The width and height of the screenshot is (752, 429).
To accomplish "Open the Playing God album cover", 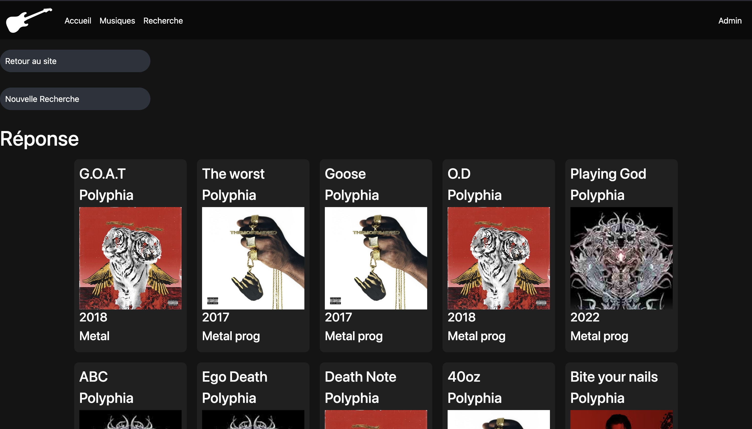I will coord(622,258).
